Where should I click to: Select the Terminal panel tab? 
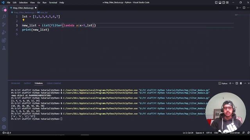39,83
